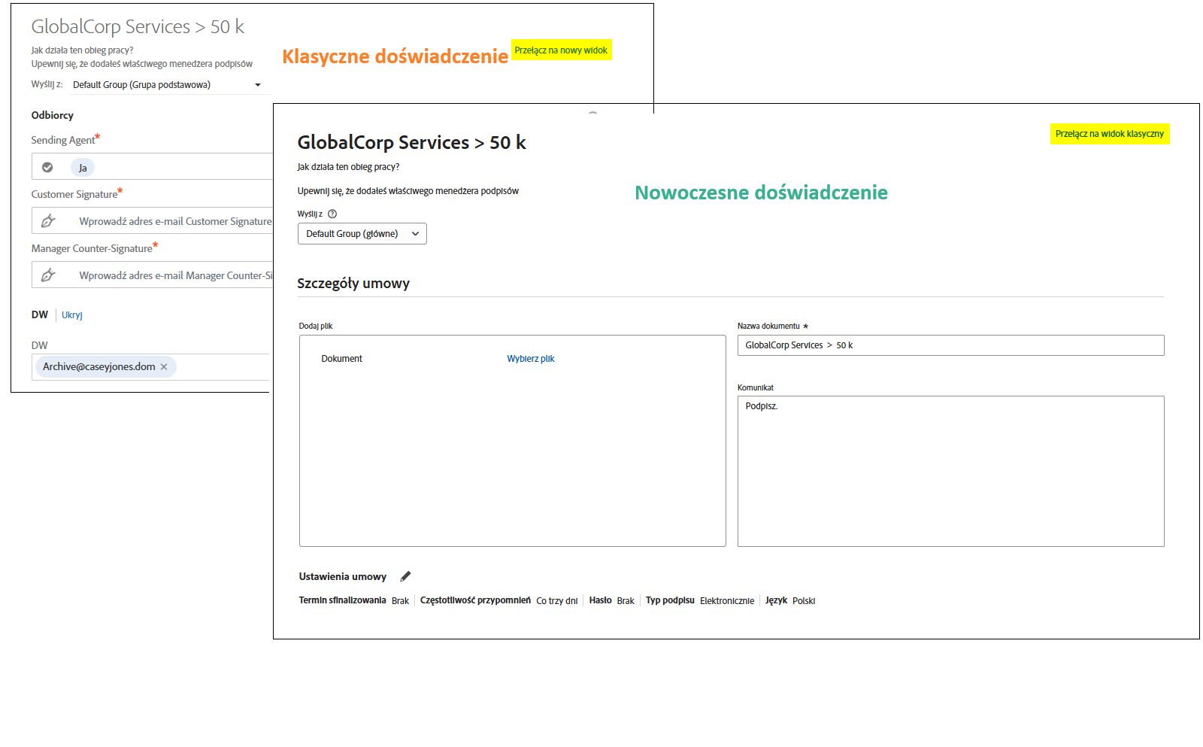Click the pen icon in Manager Counter-Signature field
This screenshot has width=1203, height=747.
pos(48,275)
